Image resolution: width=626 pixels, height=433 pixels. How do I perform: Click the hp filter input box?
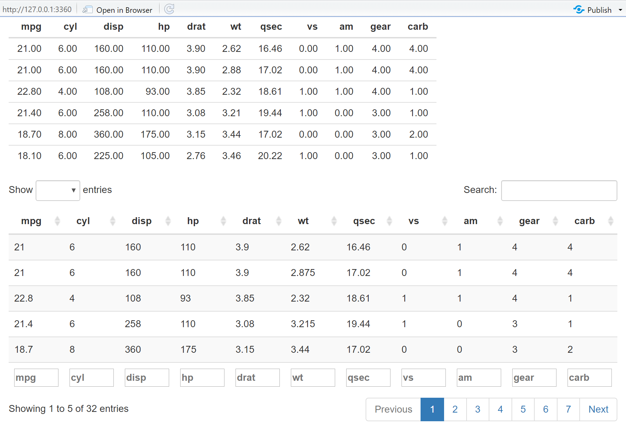tap(202, 378)
